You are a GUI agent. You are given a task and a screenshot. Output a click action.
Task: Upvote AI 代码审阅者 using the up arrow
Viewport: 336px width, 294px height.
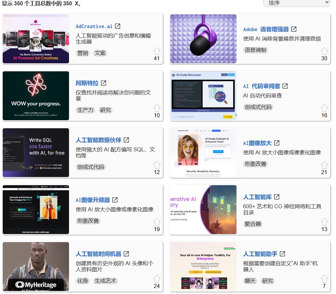click(324, 108)
